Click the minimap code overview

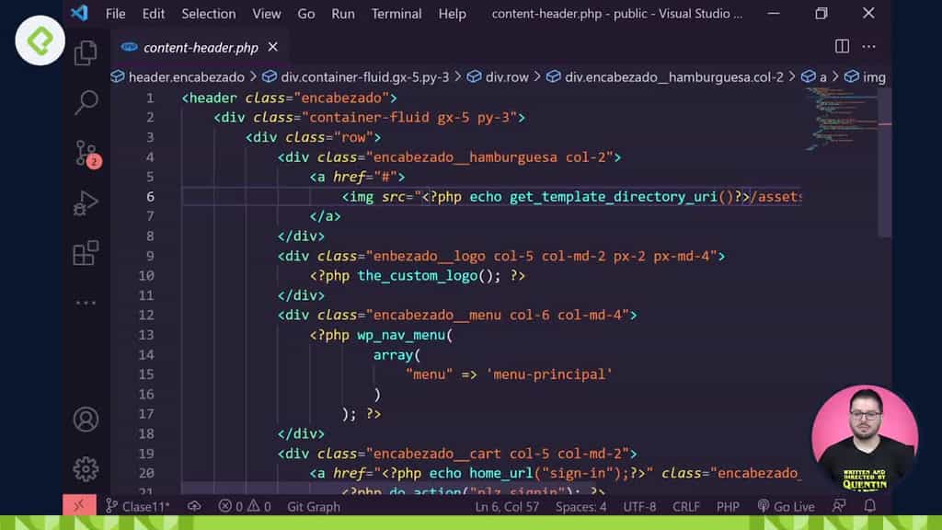[x=841, y=119]
